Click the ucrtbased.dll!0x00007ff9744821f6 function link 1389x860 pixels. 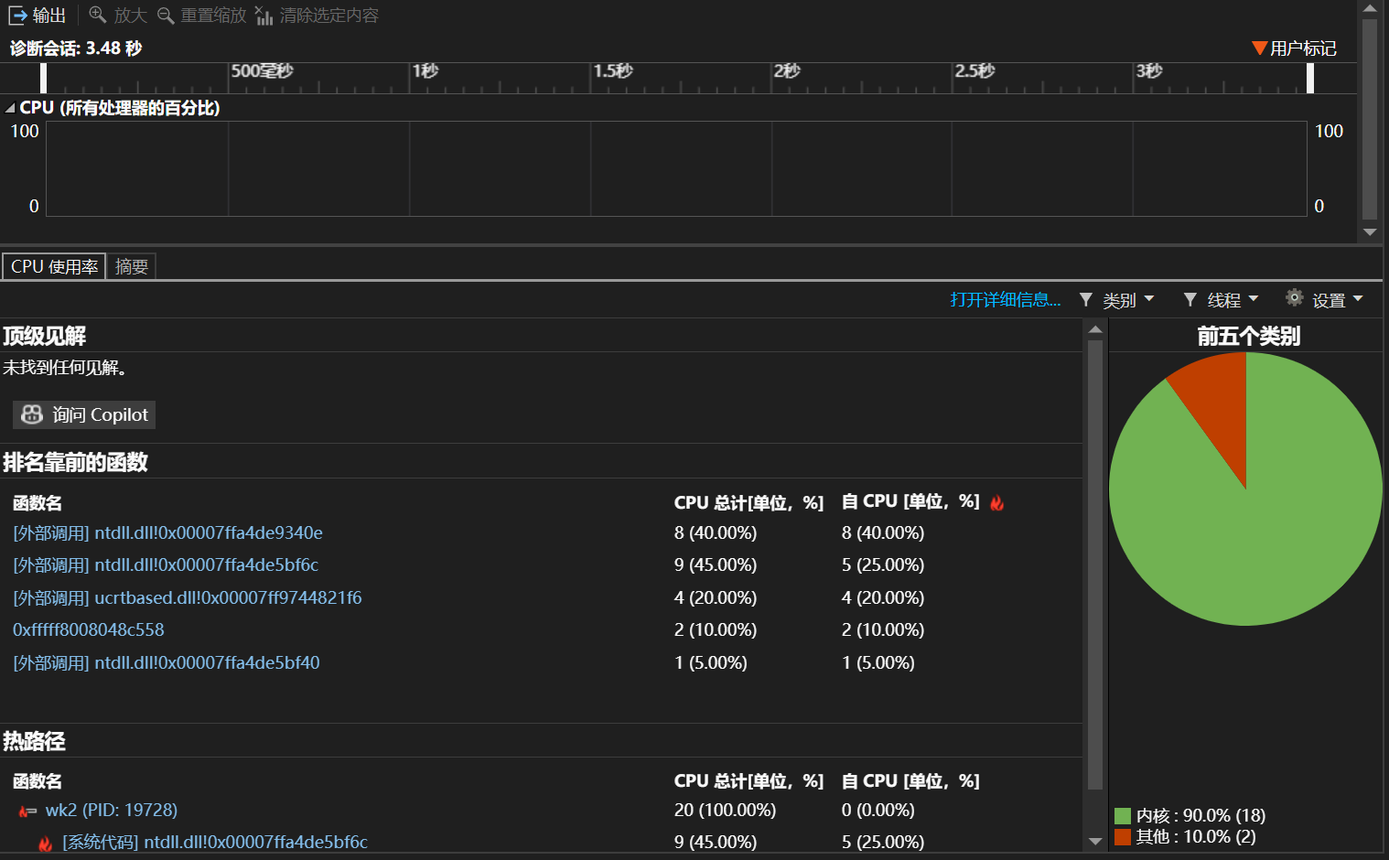(188, 597)
